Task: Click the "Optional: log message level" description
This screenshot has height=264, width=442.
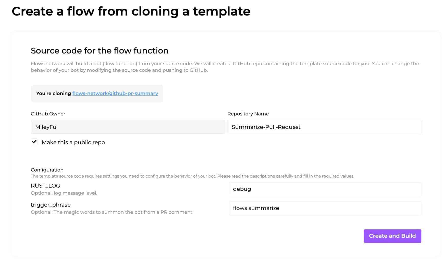Action: click(x=64, y=193)
